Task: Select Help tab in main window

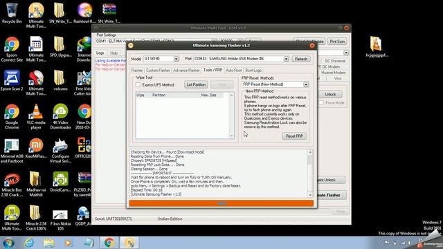Action: pyautogui.click(x=114, y=53)
